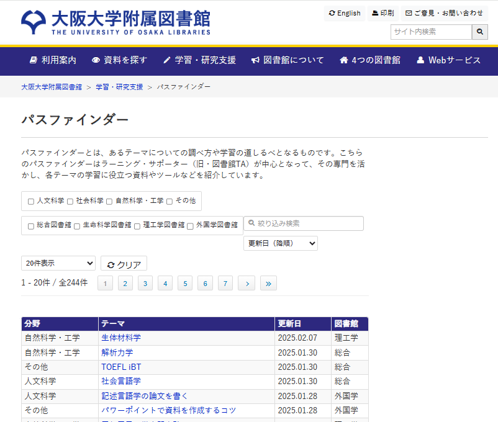
Task: Check the 生命科学図書館 checkbox
Action: click(x=77, y=226)
